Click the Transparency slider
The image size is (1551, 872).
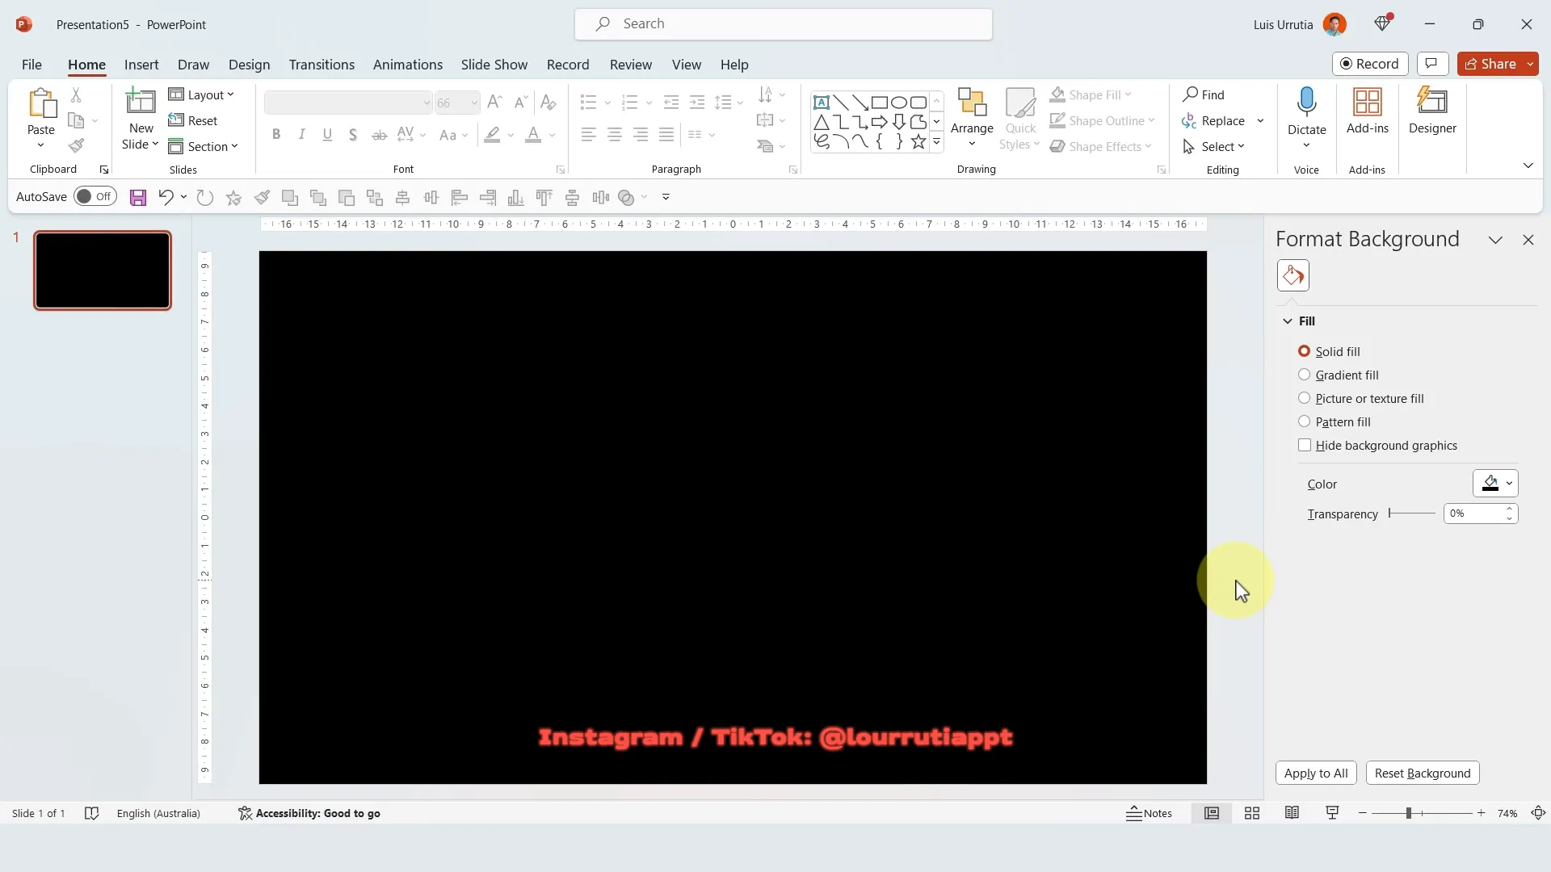(1412, 514)
